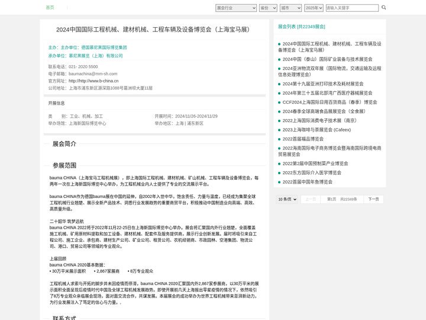Click 参展范围 section heading
The image size is (426, 320).
(x=64, y=165)
